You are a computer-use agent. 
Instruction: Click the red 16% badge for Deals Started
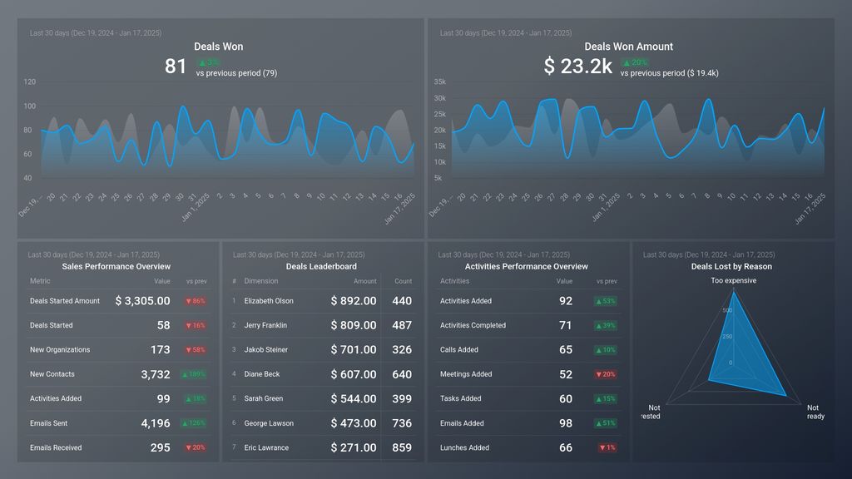[x=195, y=325]
